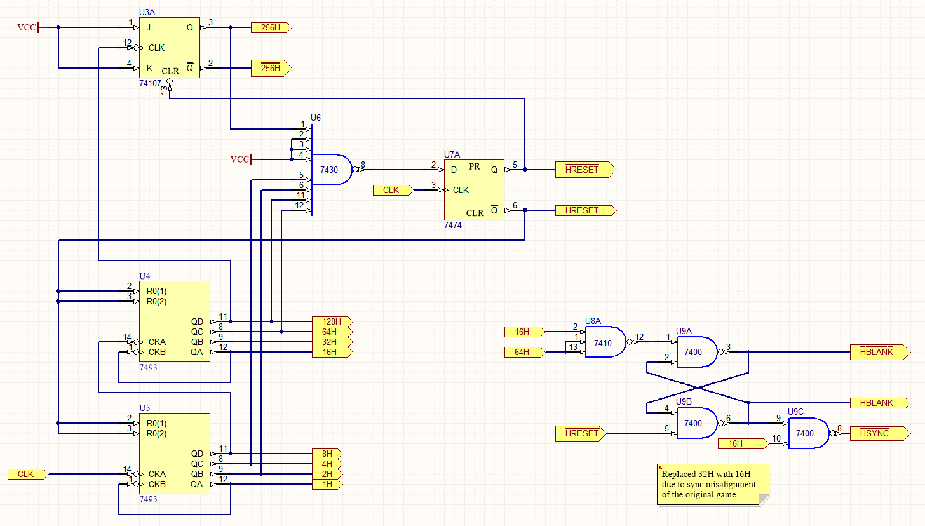Select the U5 7493 counter body

click(175, 454)
